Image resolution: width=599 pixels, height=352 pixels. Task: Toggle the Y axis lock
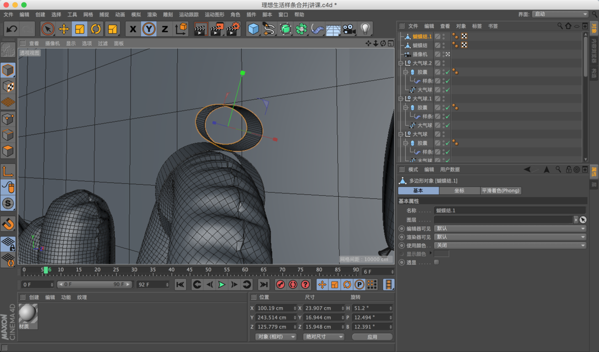[x=149, y=29]
